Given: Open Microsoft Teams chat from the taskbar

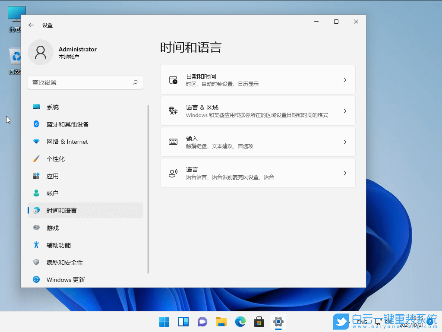Looking at the screenshot, I should [202, 322].
